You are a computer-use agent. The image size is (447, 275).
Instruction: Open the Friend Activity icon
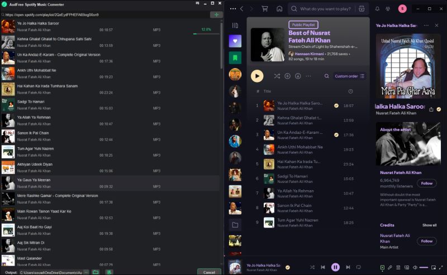[388, 9]
